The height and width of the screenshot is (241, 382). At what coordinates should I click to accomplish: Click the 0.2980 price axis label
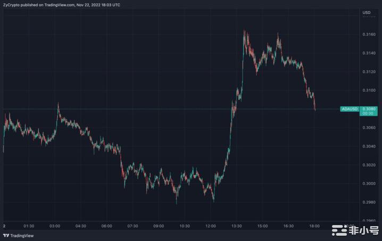coord(368,202)
